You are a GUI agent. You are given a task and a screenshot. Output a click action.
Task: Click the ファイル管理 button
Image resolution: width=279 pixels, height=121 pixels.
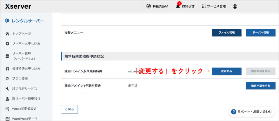point(226,33)
